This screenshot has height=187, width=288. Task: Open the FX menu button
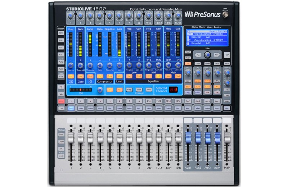188,64
